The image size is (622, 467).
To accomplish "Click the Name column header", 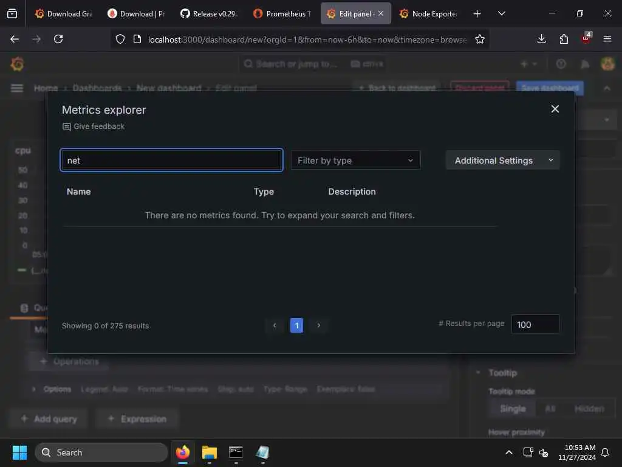I will point(78,192).
